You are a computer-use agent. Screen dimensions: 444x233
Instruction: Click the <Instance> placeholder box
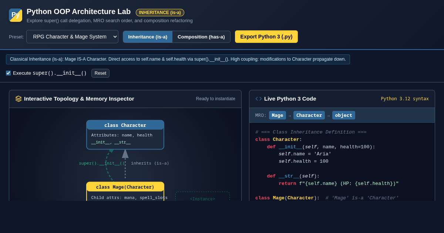[x=202, y=197]
